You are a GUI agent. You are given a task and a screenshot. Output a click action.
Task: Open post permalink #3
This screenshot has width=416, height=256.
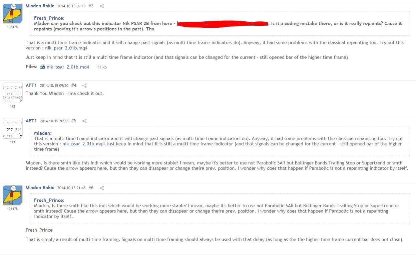(91, 6)
